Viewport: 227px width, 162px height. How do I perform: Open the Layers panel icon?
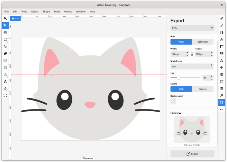tap(222, 75)
